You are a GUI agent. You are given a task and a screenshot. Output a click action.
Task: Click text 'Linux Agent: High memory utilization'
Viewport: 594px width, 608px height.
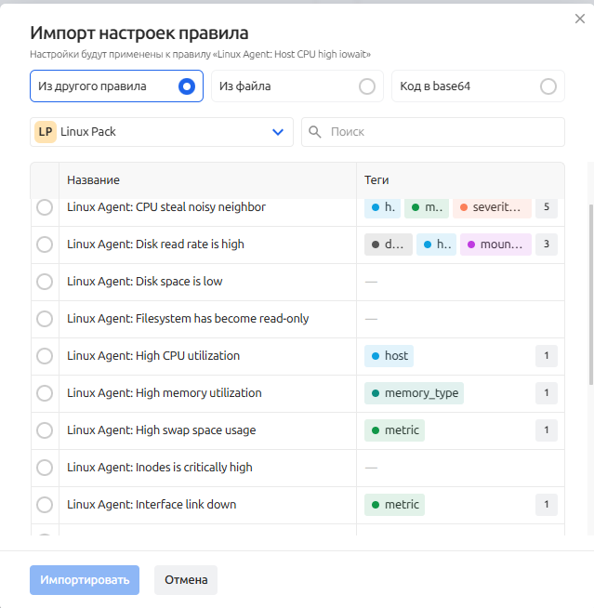pyautogui.click(x=165, y=393)
